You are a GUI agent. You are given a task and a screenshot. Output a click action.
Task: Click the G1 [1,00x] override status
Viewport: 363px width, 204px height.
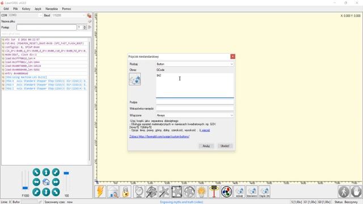[x=310, y=202]
